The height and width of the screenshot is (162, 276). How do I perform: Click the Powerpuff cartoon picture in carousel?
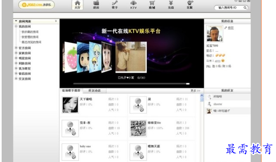point(95,57)
